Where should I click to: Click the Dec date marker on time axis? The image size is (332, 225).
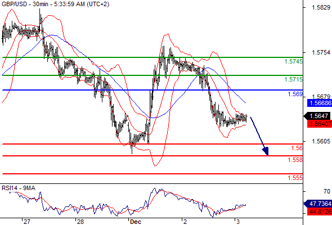pyautogui.click(x=136, y=222)
